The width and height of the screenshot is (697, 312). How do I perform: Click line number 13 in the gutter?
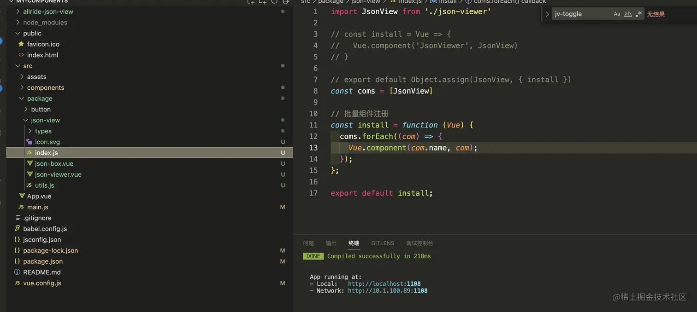pyautogui.click(x=313, y=148)
